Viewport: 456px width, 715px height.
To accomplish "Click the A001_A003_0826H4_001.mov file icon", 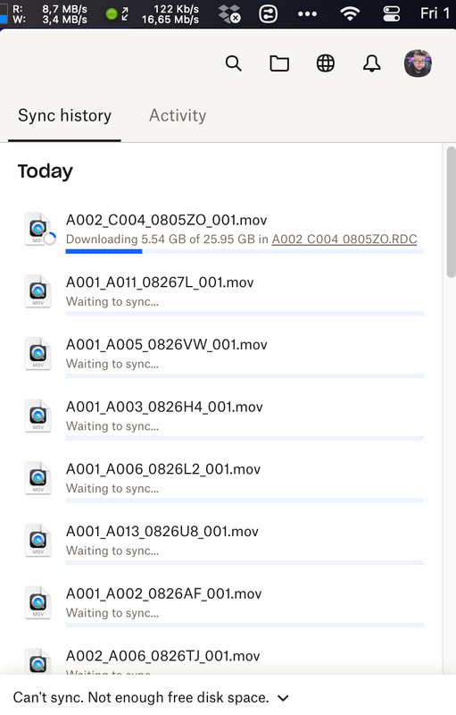I will pyautogui.click(x=38, y=416).
